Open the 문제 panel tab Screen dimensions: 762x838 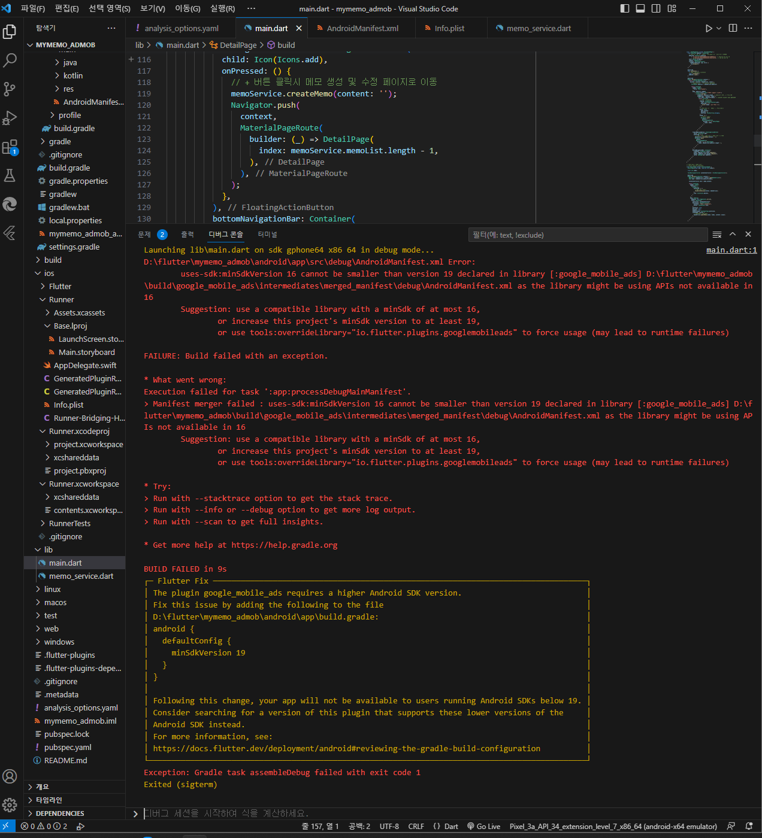coord(144,235)
